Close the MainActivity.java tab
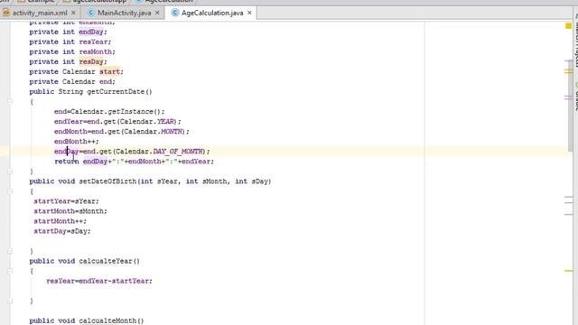This screenshot has width=578, height=325. pyautogui.click(x=157, y=13)
